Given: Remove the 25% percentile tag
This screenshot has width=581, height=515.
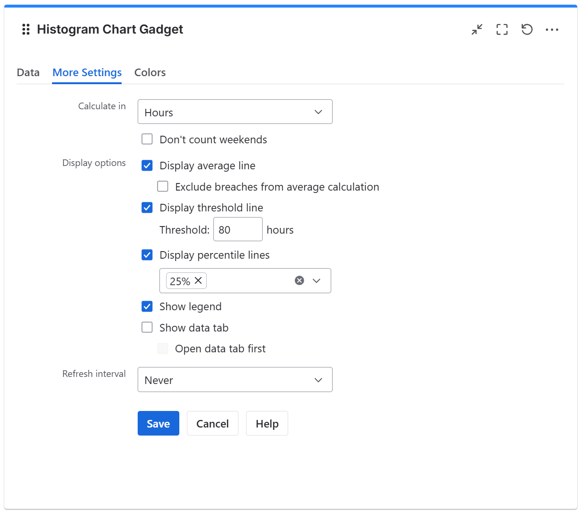Looking at the screenshot, I should pyautogui.click(x=198, y=280).
